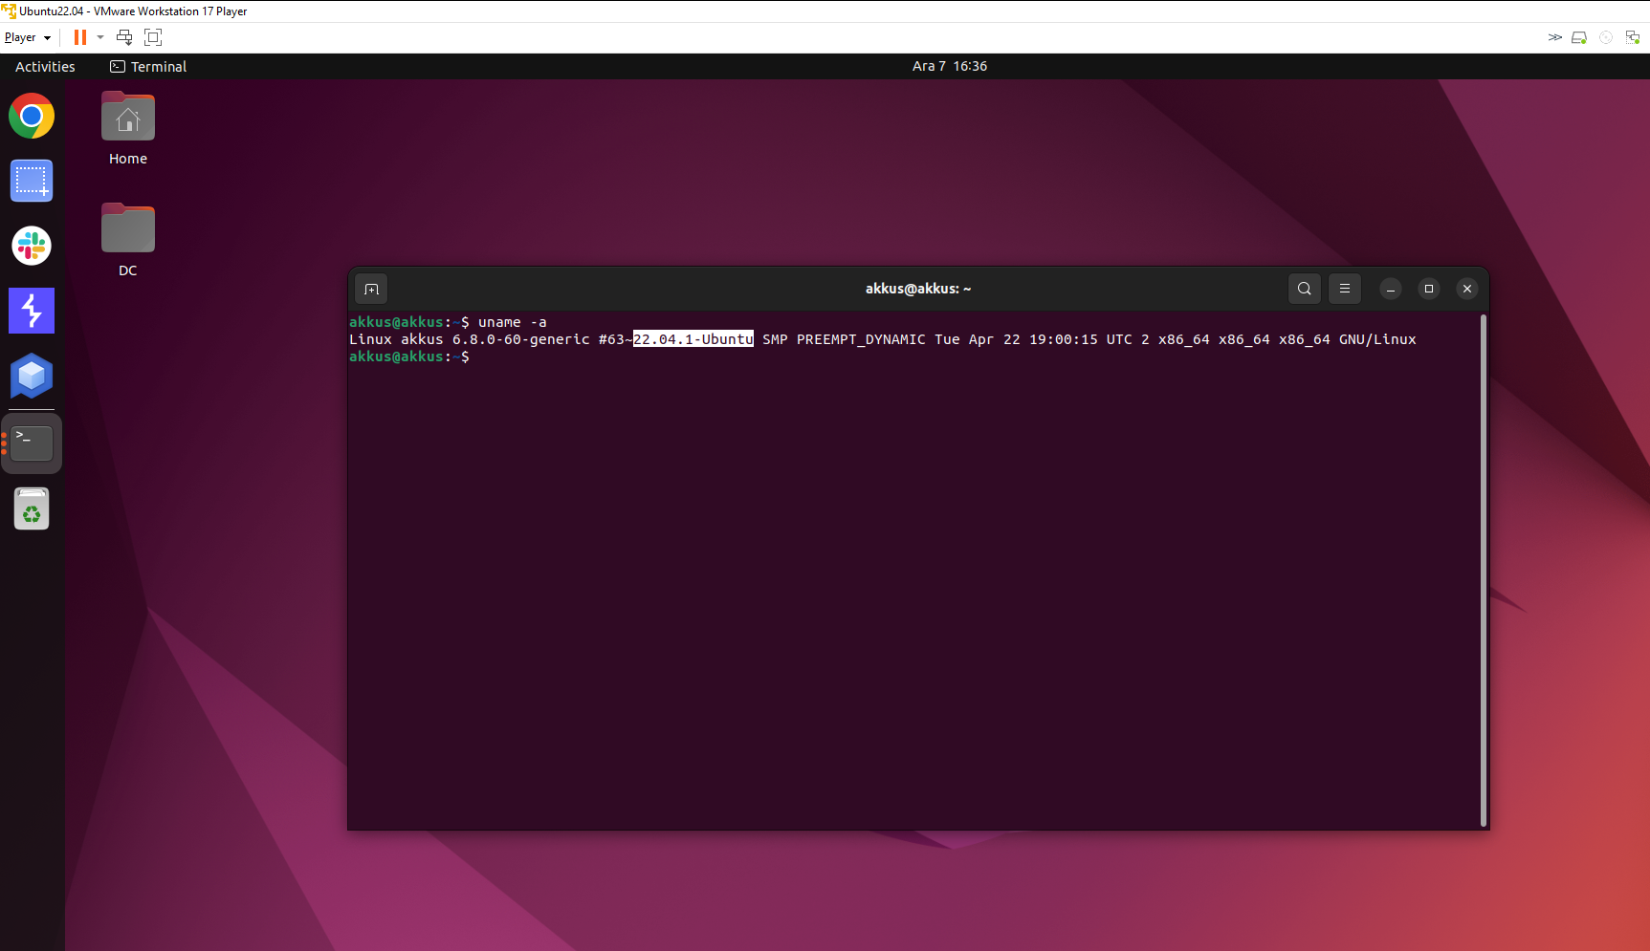
Task: Click the hard disk device status icon
Action: [1579, 37]
